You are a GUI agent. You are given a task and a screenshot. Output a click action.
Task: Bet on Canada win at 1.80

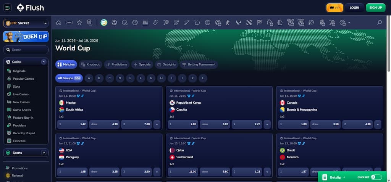click(293, 124)
